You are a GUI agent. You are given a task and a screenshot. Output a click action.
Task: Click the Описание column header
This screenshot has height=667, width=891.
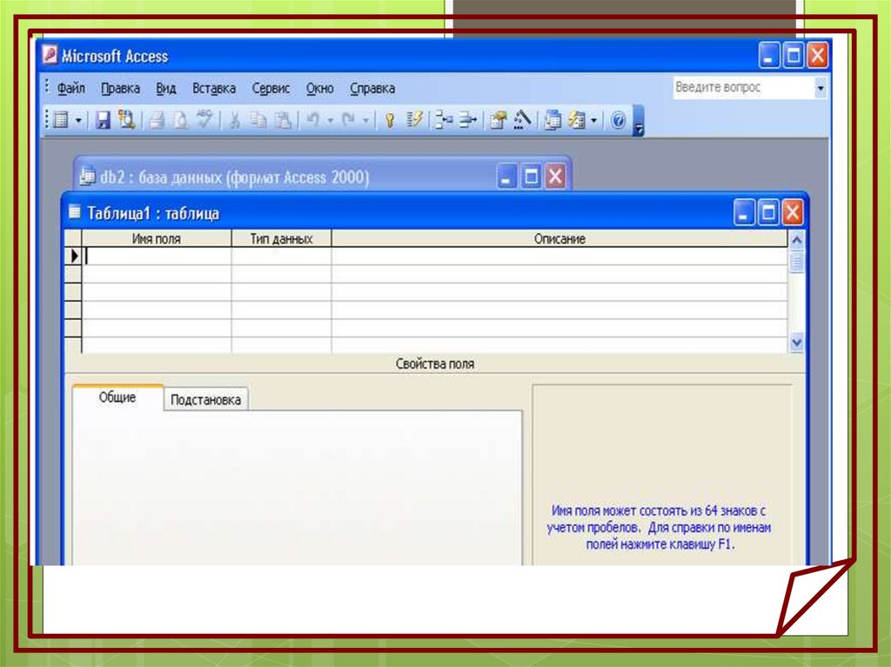(x=559, y=238)
